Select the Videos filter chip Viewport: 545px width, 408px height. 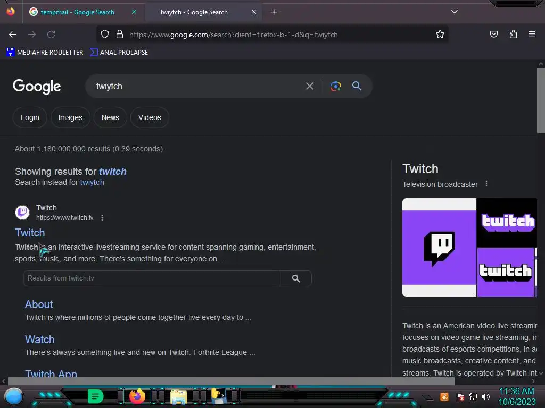coord(150,117)
